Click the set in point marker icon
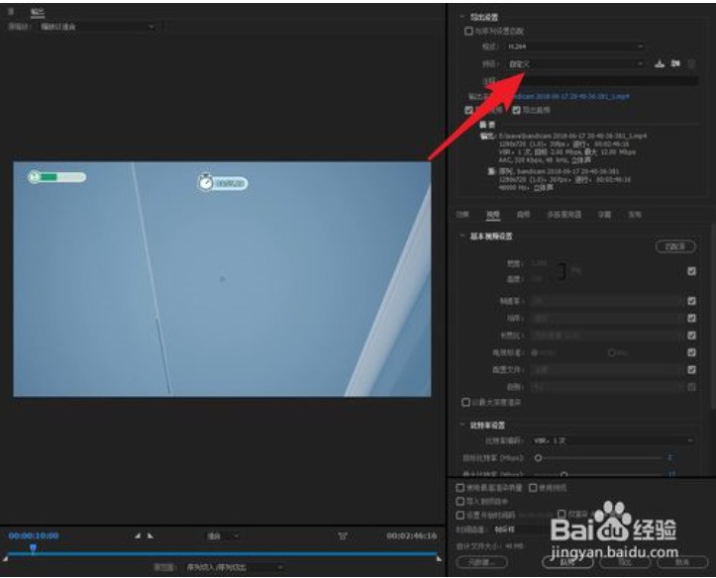Viewport: 716px width, 578px height. 138,535
